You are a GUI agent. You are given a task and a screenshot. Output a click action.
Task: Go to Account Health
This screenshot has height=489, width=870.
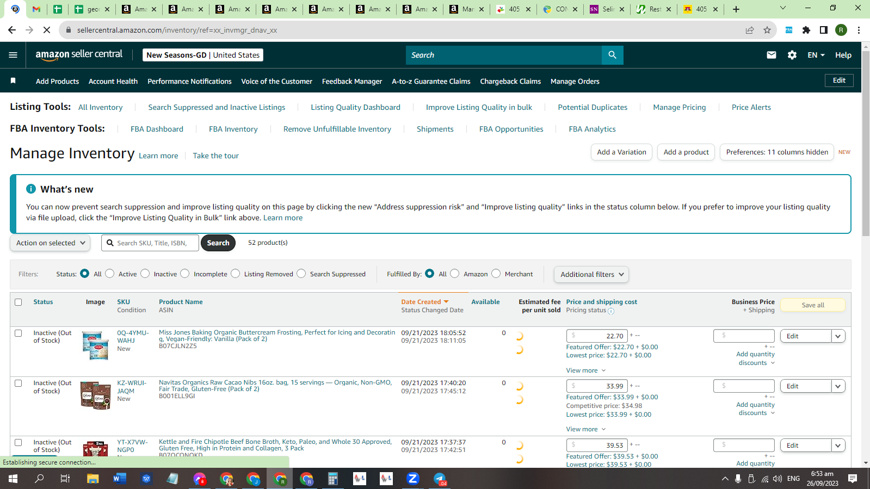[113, 81]
